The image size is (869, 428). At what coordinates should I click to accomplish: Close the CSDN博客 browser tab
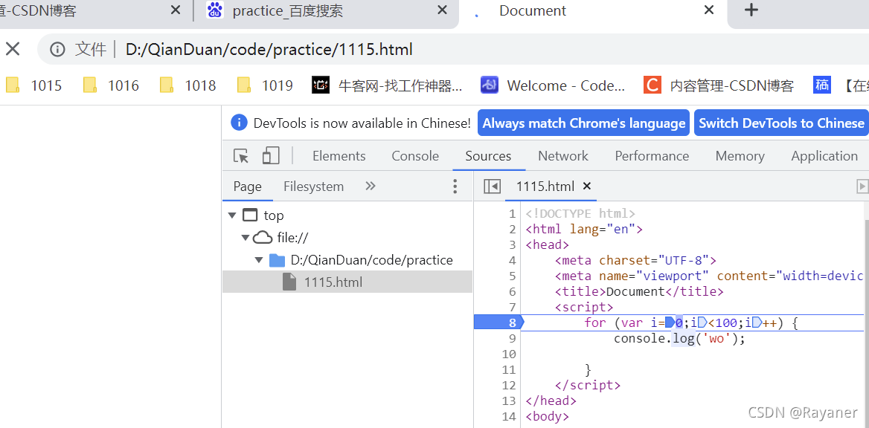pos(175,10)
